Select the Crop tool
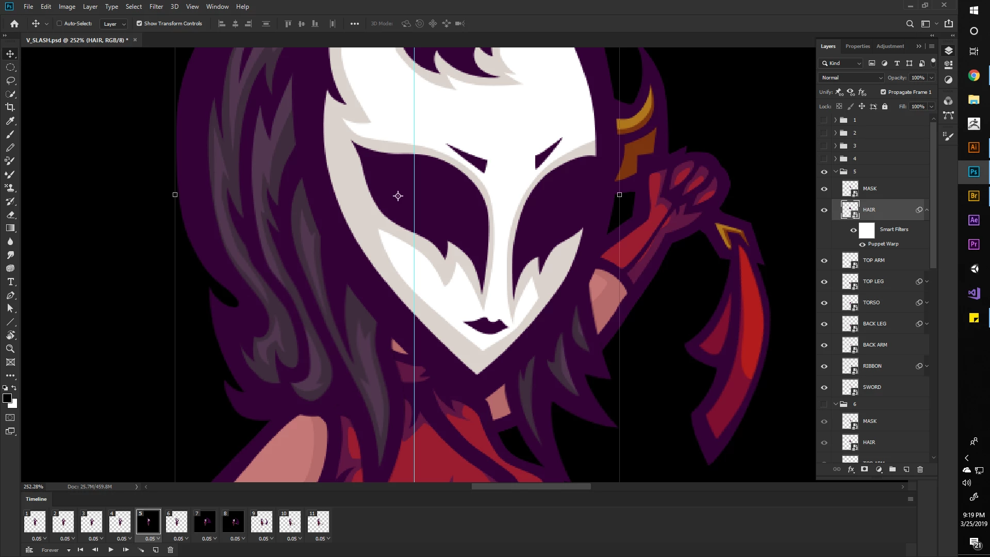Viewport: 990px width, 557px height. (10, 107)
